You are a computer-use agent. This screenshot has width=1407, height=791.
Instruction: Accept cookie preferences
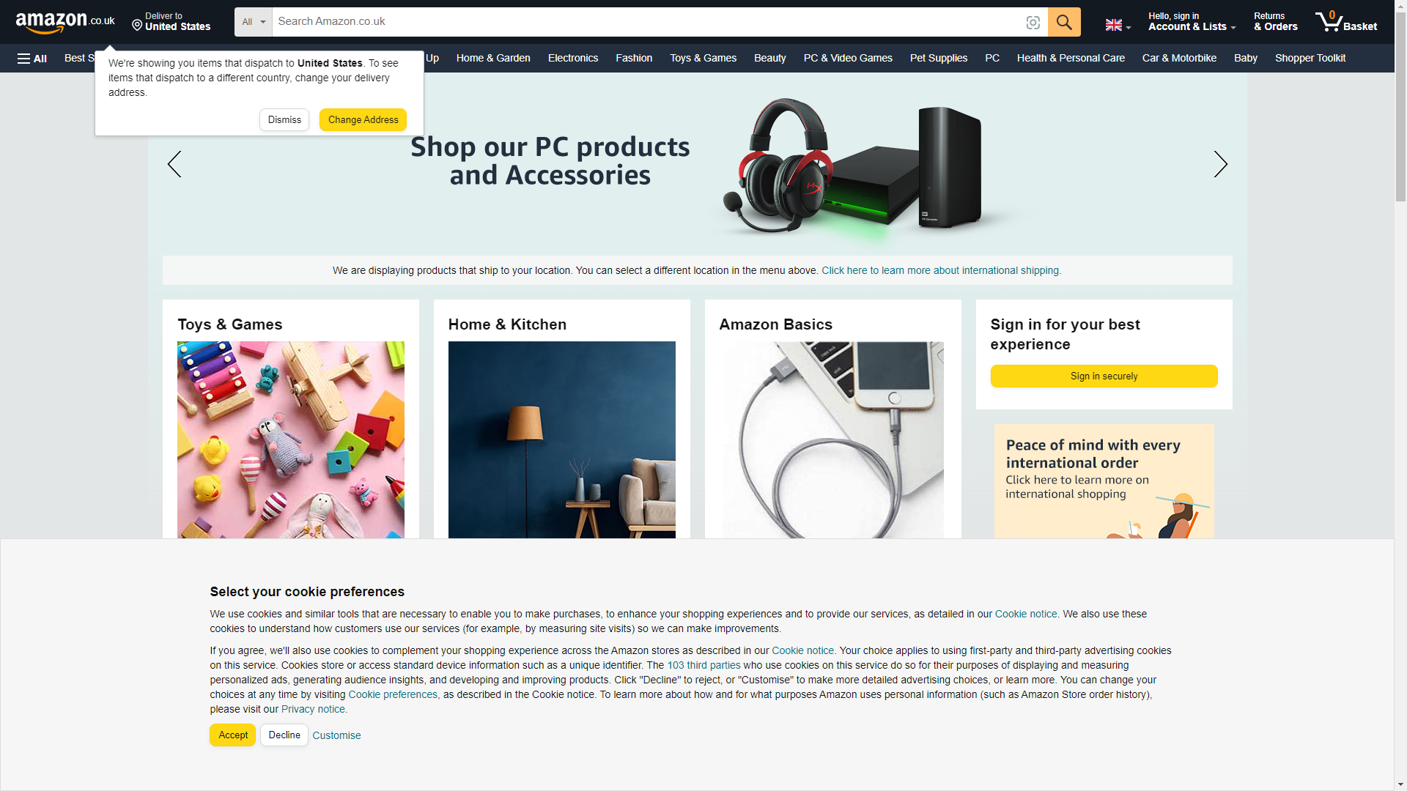(x=233, y=735)
